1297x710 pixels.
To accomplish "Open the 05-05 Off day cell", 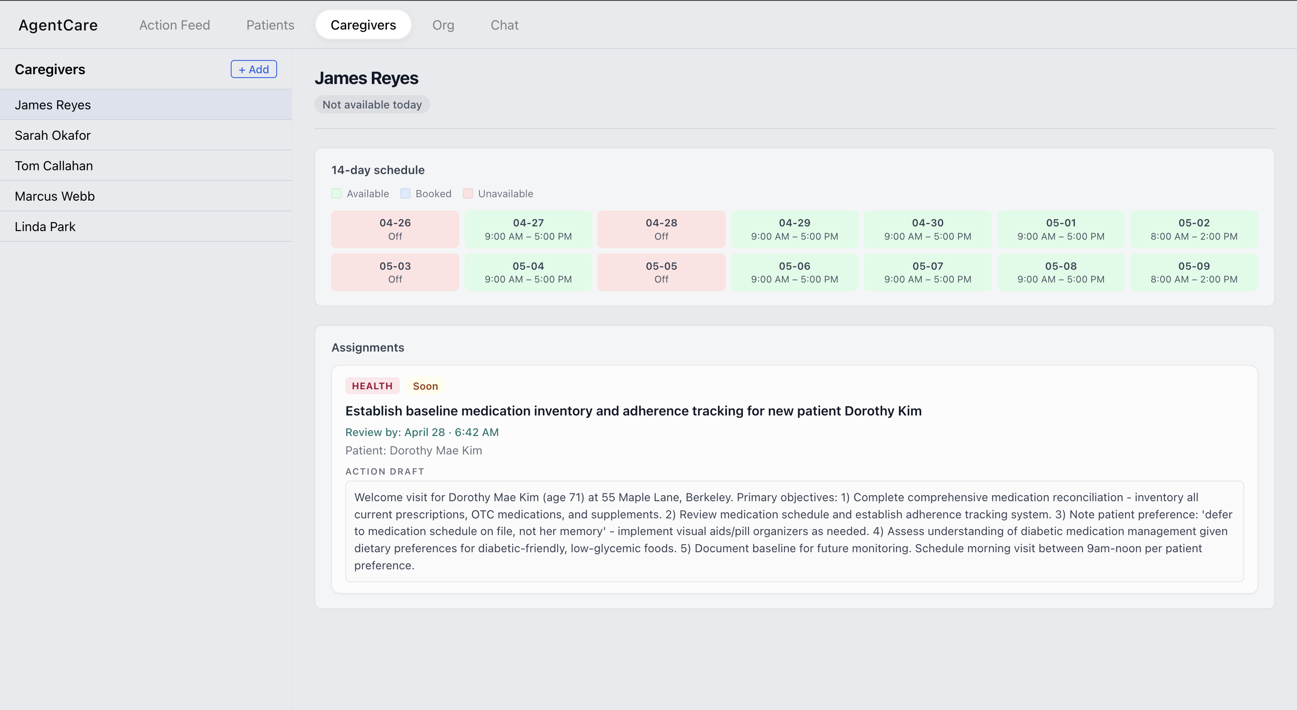I will [x=661, y=272].
